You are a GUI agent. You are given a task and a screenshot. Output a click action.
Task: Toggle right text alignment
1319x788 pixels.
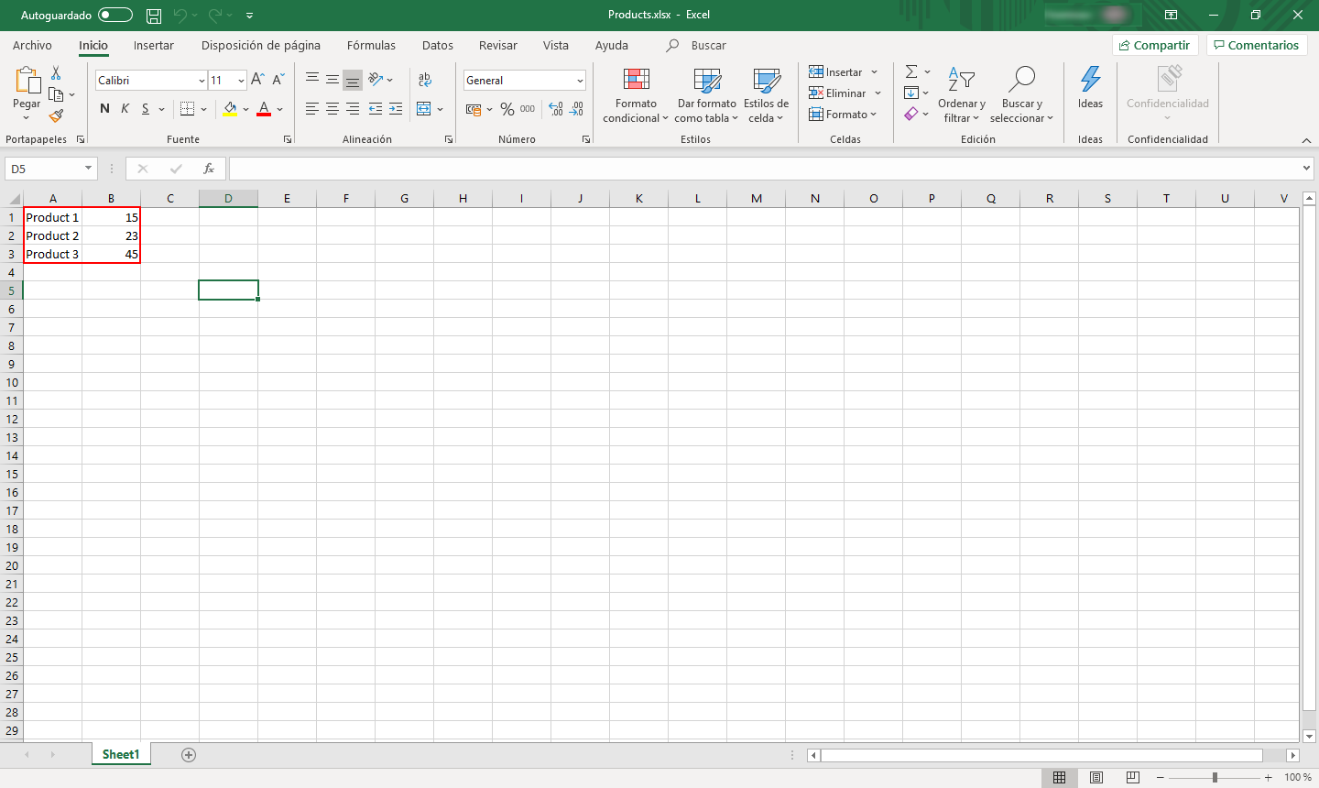point(353,109)
